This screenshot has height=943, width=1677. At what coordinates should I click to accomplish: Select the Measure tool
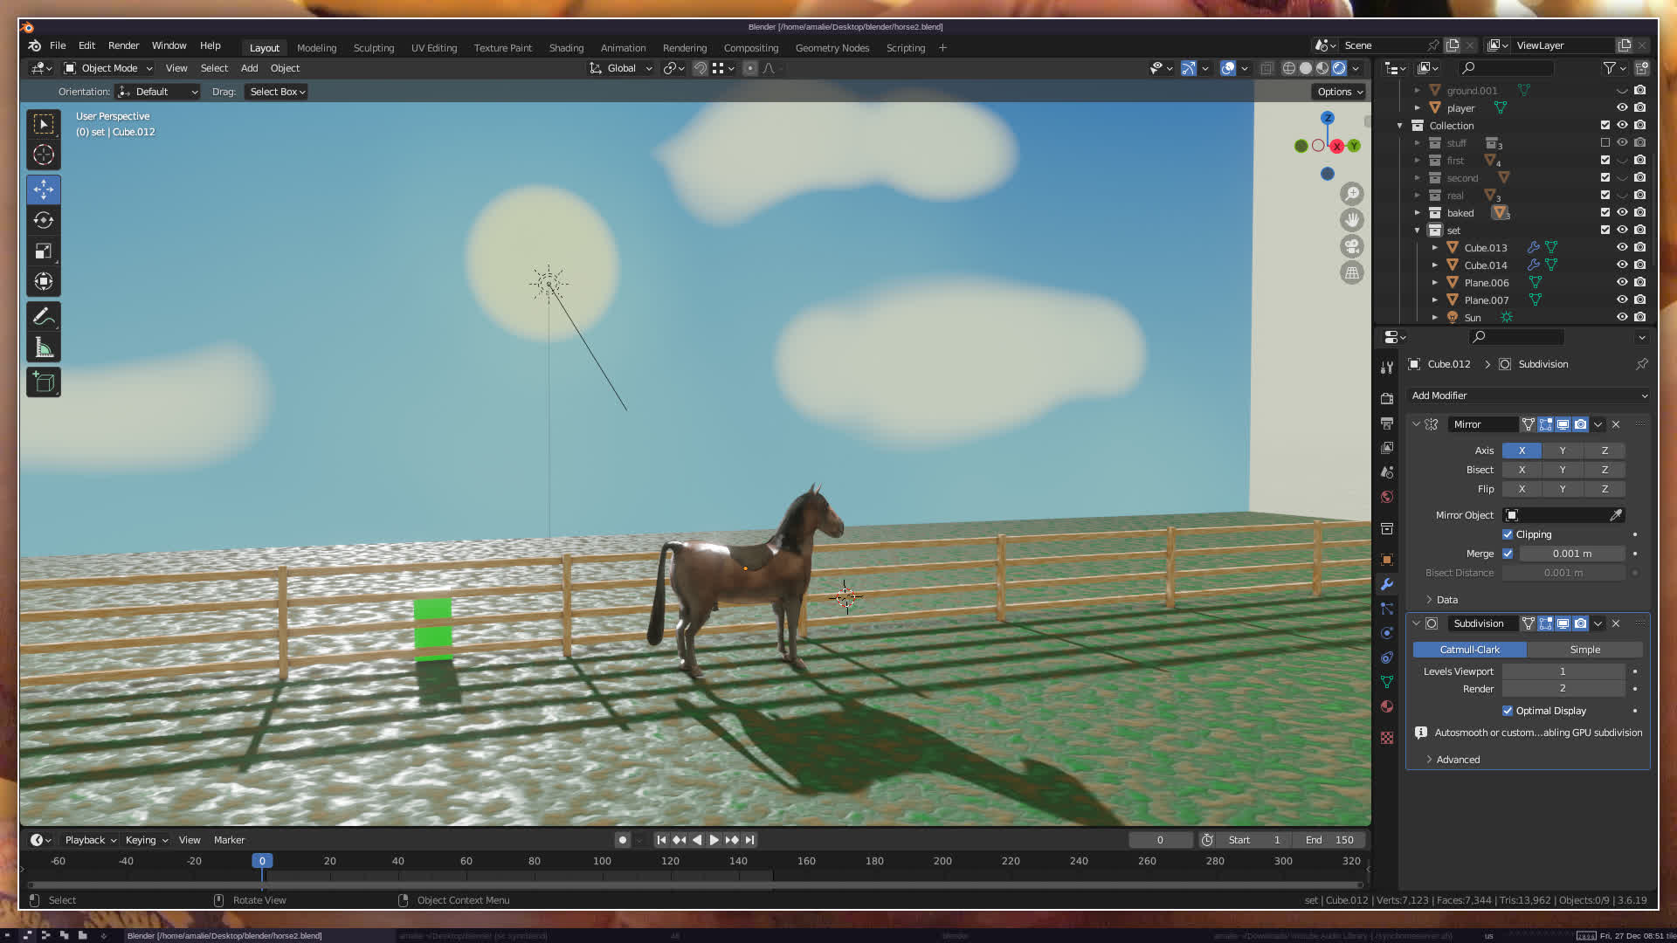click(44, 348)
